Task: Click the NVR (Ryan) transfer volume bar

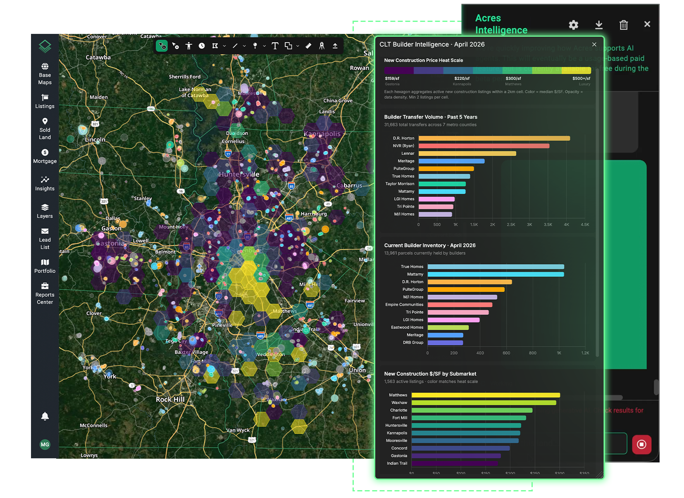Action: [484, 146]
